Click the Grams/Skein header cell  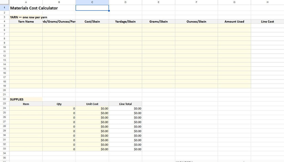coord(158,22)
